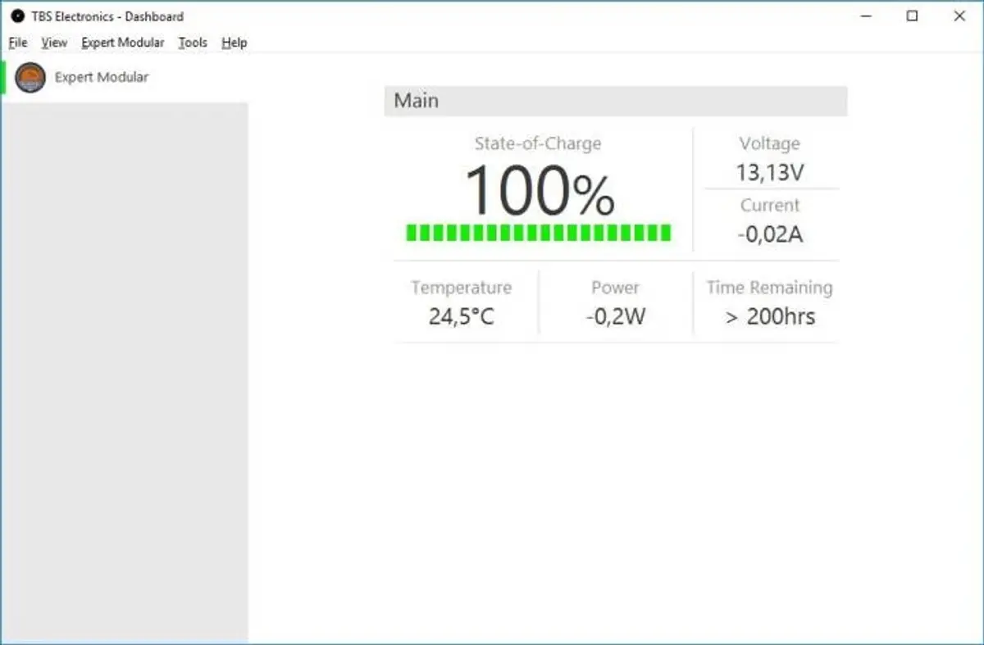This screenshot has width=984, height=645.
Task: Click the TBS Electronics title bar app icon
Action: click(x=18, y=16)
